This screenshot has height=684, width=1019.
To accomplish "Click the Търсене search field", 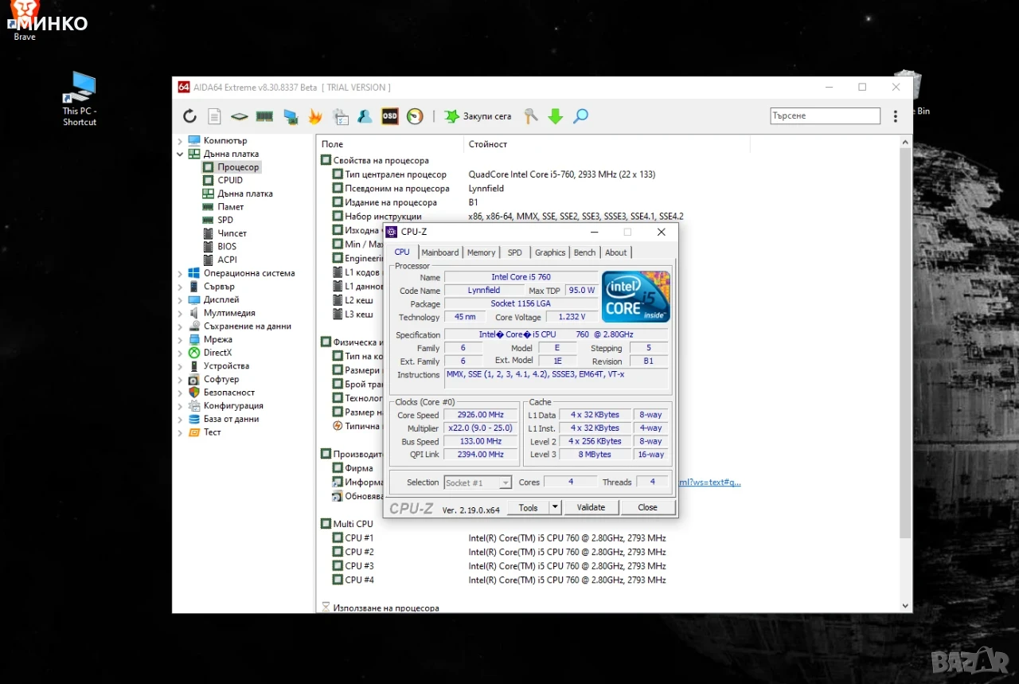I will click(x=825, y=116).
